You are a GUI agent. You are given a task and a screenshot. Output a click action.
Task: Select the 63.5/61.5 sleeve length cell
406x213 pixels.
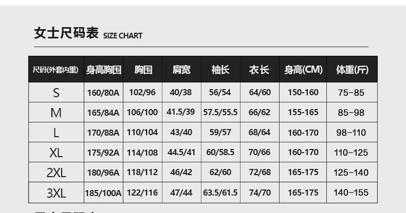[x=220, y=193]
